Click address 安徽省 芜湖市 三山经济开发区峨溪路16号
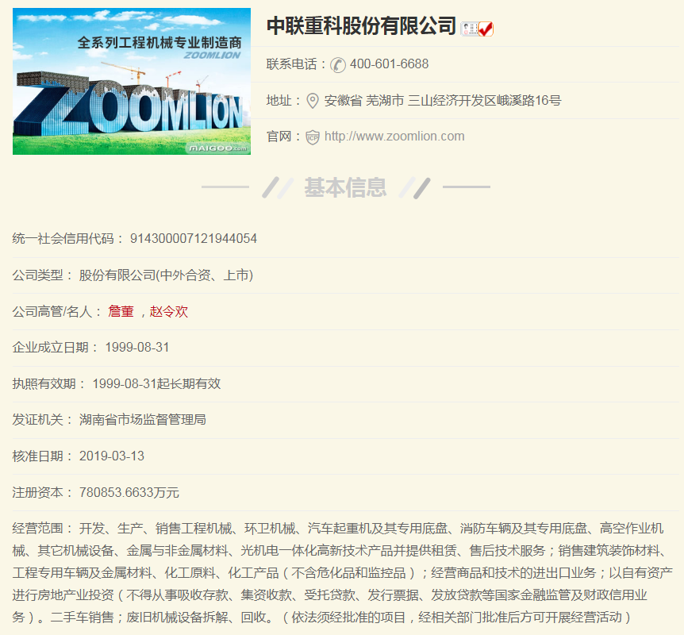Viewport: 684px width, 635px height. pyautogui.click(x=442, y=100)
